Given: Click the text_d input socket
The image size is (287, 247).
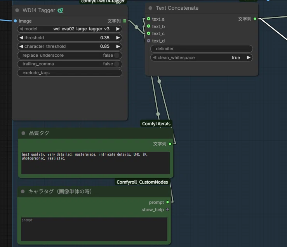Looking at the screenshot, I should click(x=149, y=41).
